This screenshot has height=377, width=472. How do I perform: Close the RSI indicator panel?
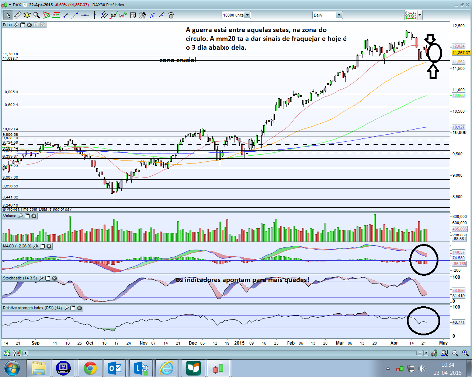(79, 308)
